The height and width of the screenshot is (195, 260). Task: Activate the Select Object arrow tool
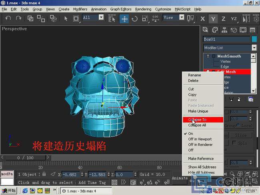(x=66, y=18)
